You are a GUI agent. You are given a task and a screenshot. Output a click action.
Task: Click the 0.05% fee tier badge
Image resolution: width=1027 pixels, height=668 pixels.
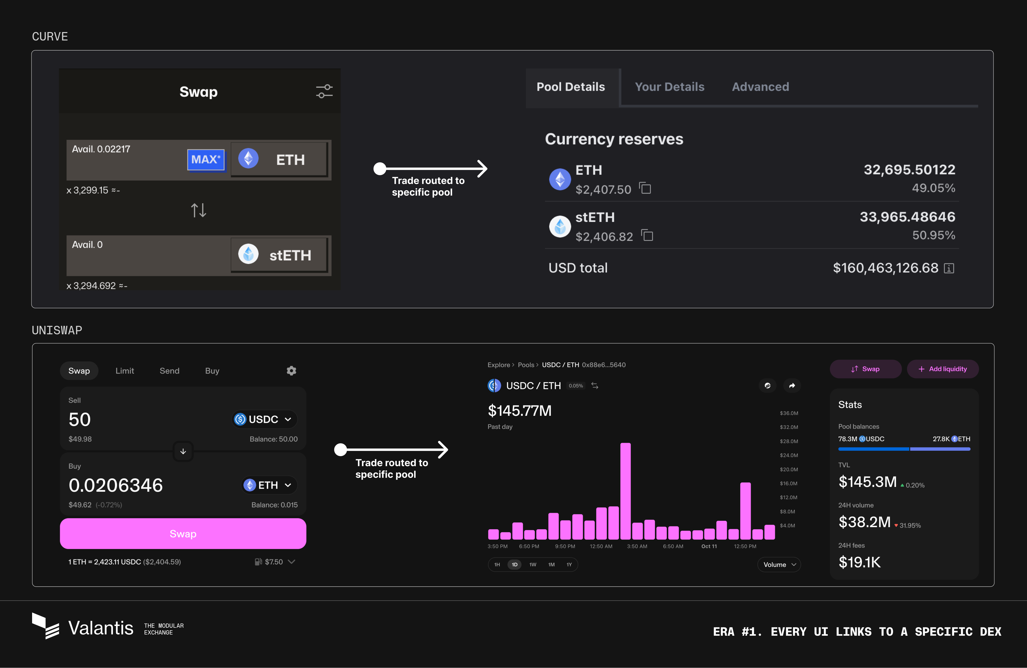[576, 386]
